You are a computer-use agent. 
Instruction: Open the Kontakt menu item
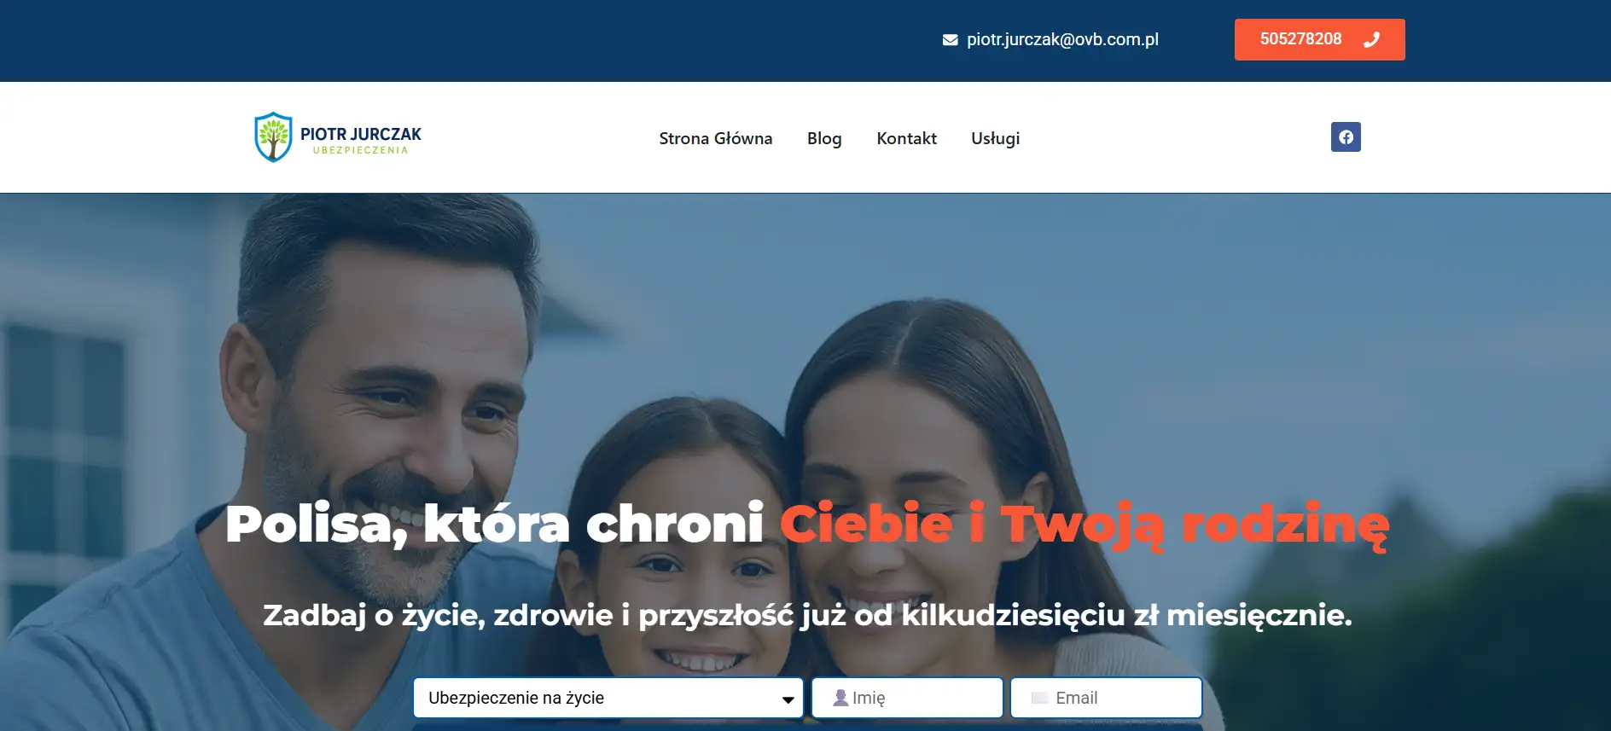point(906,138)
